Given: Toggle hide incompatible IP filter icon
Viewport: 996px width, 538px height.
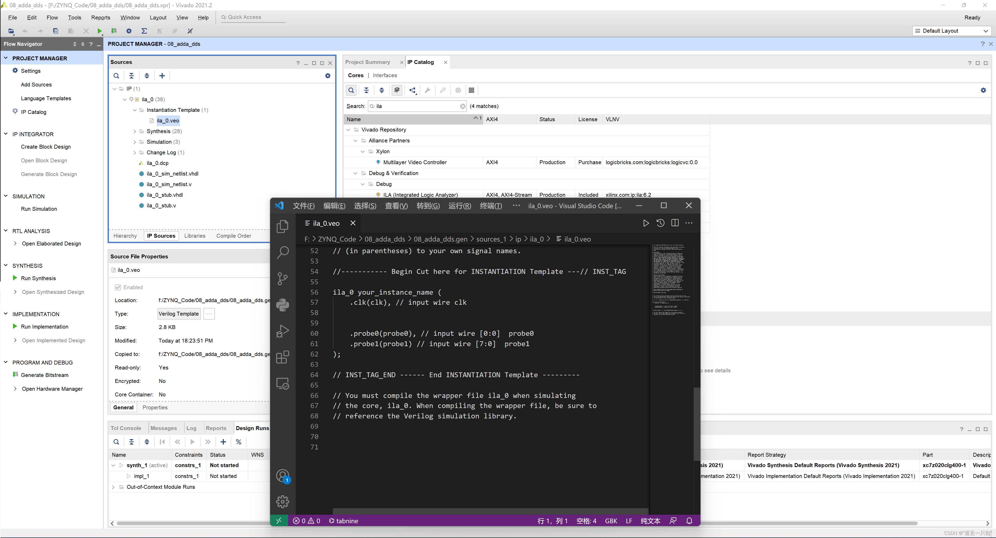Looking at the screenshot, I should (x=397, y=90).
